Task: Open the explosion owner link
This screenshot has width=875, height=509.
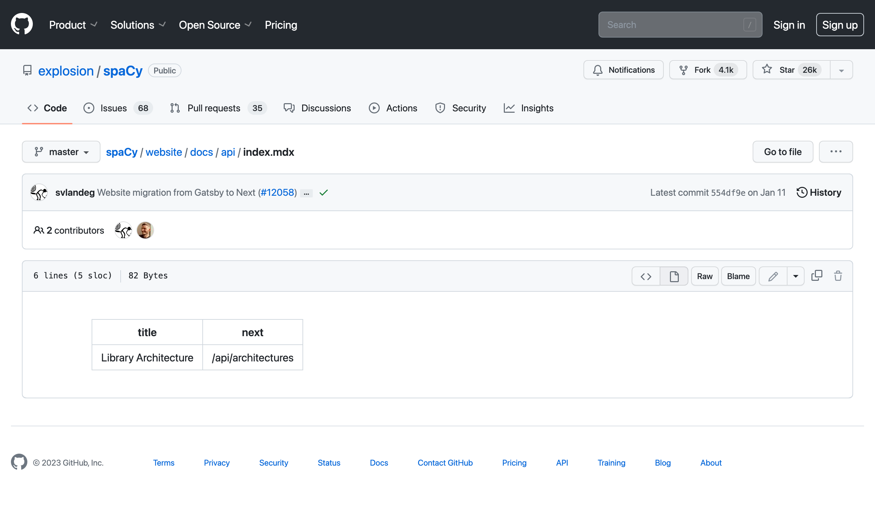Action: 66,70
